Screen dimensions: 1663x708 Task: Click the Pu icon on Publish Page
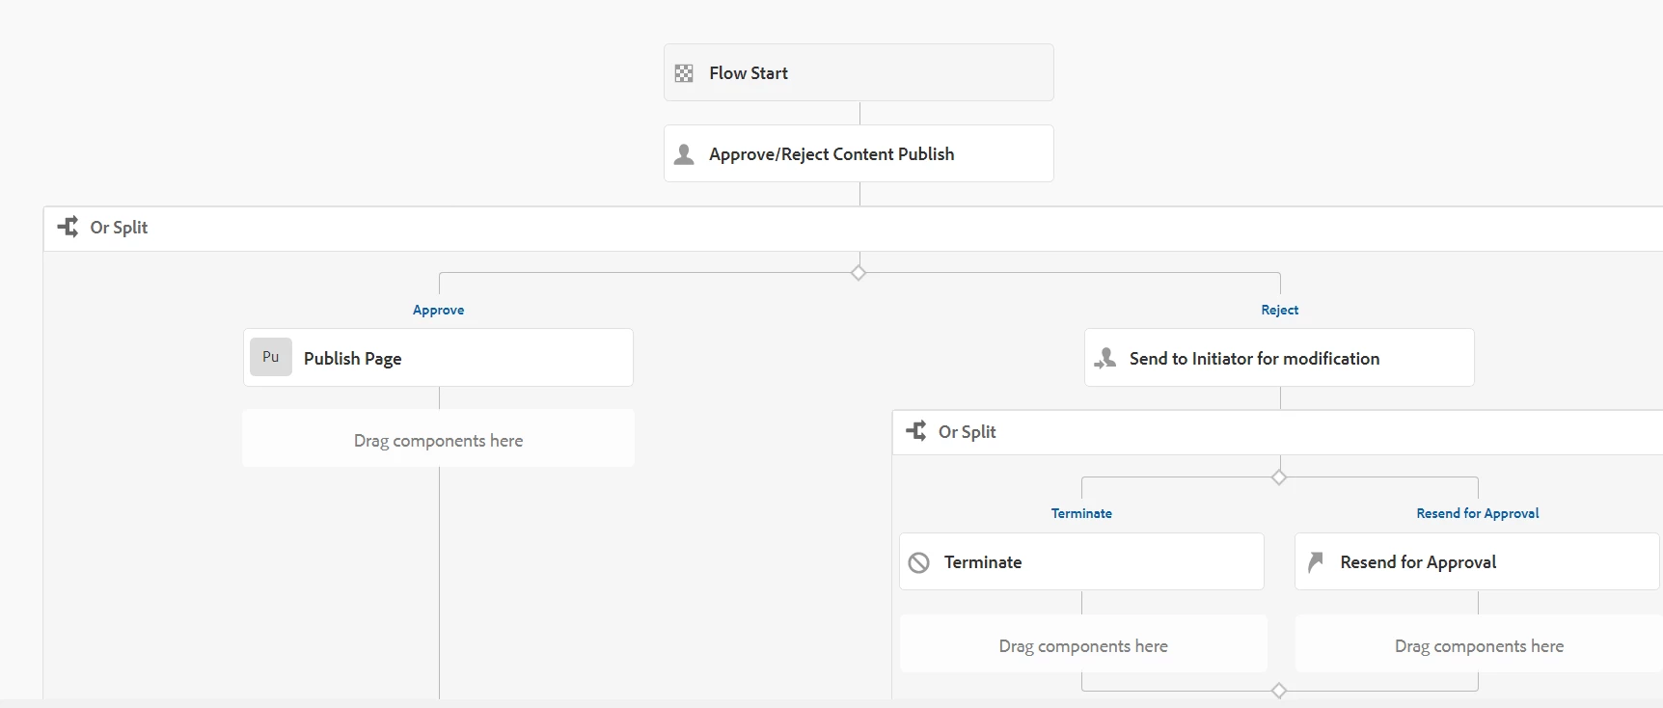pos(271,357)
